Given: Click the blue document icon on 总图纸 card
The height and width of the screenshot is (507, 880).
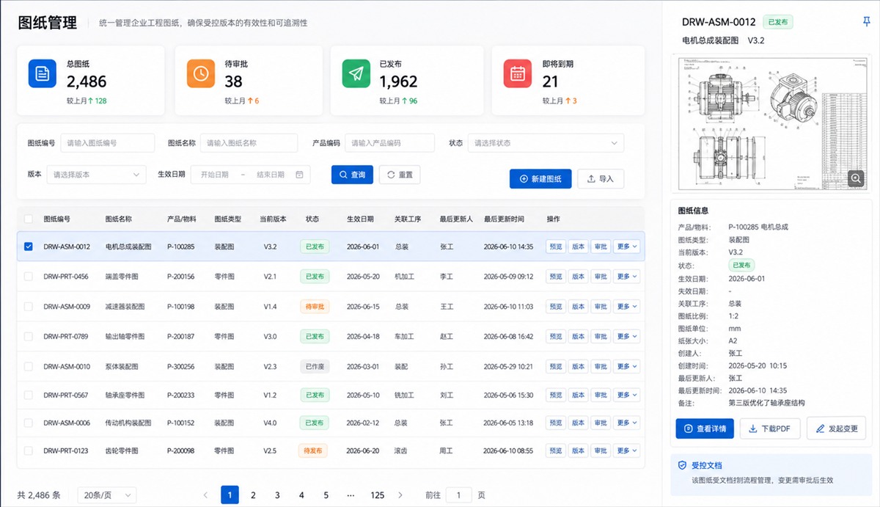Looking at the screenshot, I should [x=43, y=74].
